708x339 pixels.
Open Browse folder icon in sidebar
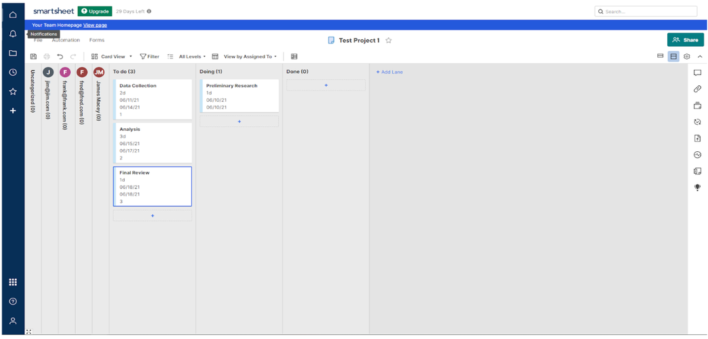[12, 53]
